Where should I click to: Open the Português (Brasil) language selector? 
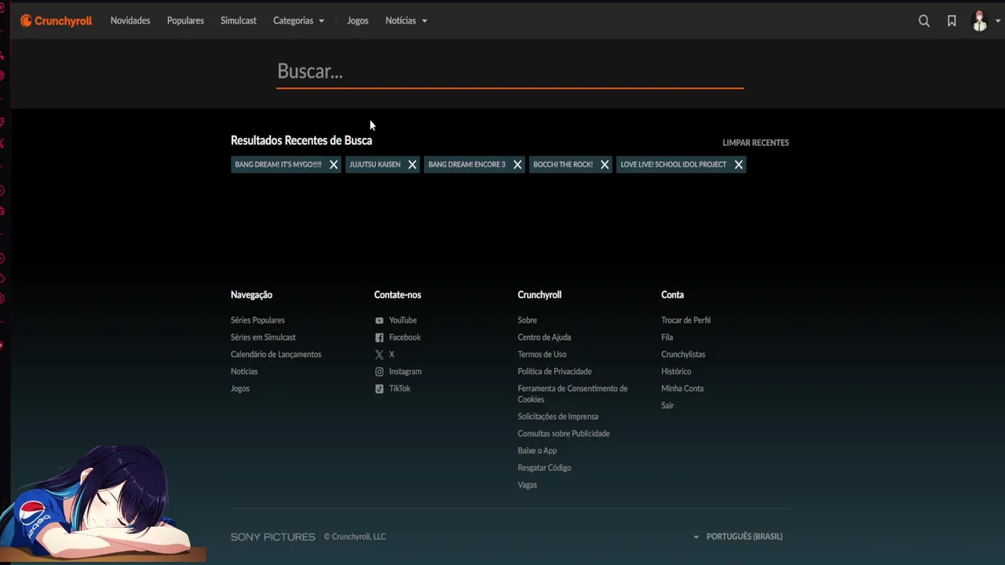[737, 537]
